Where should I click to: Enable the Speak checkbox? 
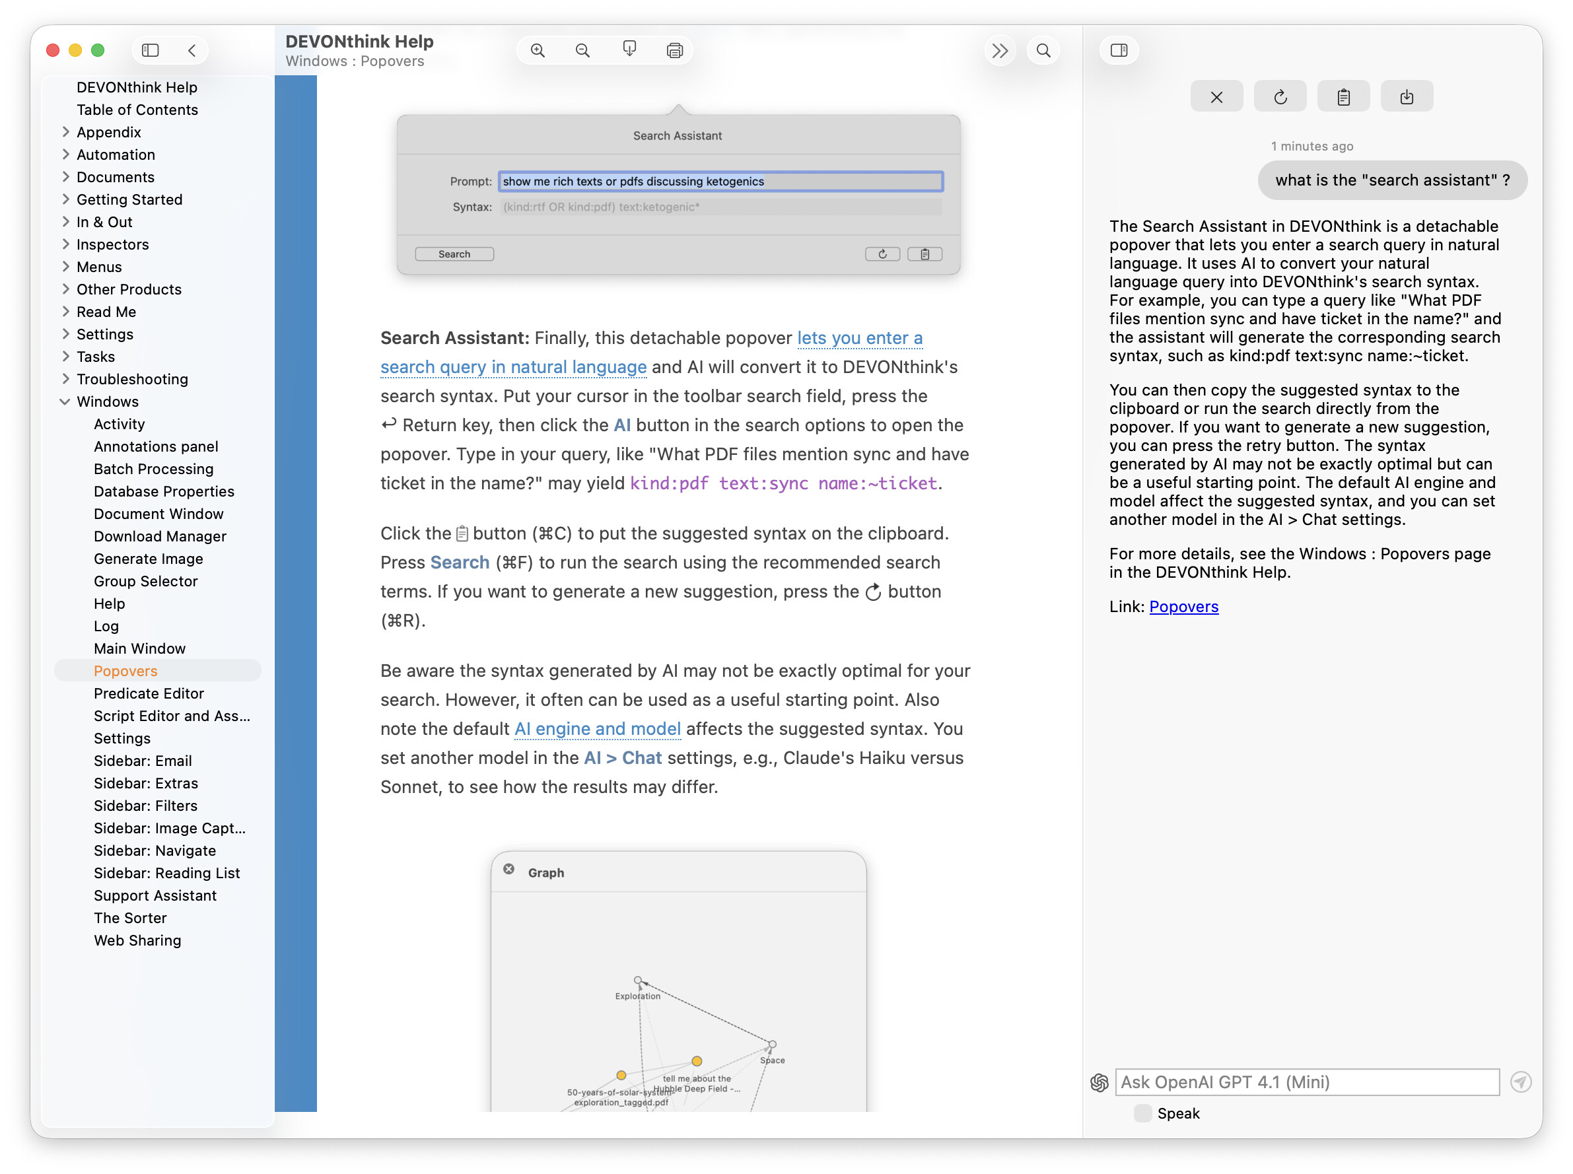(1142, 1113)
